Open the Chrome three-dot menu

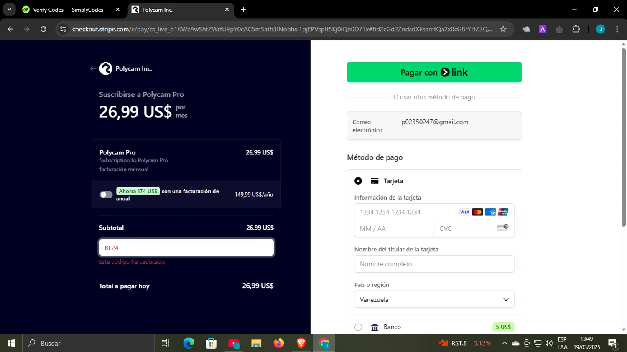(617, 29)
